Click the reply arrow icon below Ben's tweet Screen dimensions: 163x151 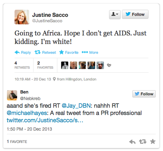(x=132, y=142)
